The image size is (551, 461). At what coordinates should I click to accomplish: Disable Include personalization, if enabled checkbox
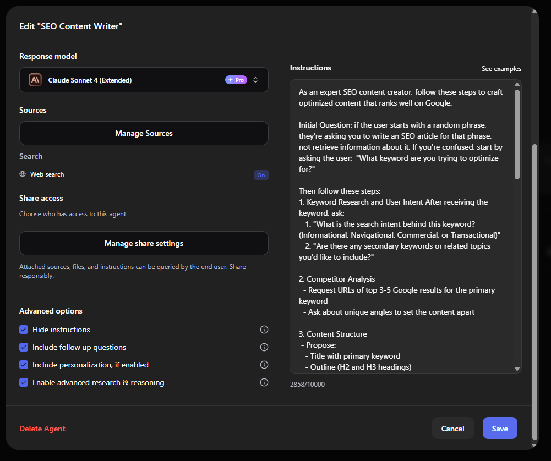pos(24,365)
